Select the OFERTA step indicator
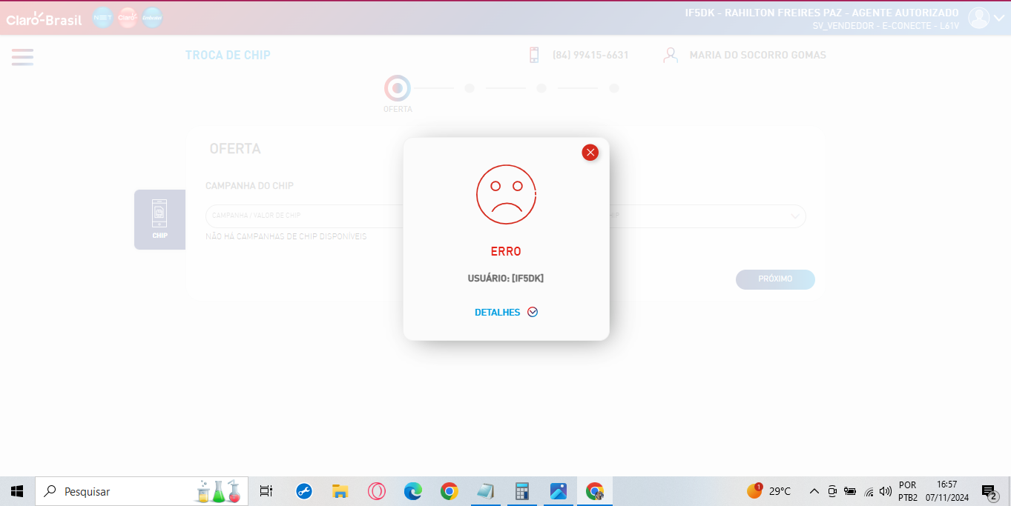 (x=398, y=89)
